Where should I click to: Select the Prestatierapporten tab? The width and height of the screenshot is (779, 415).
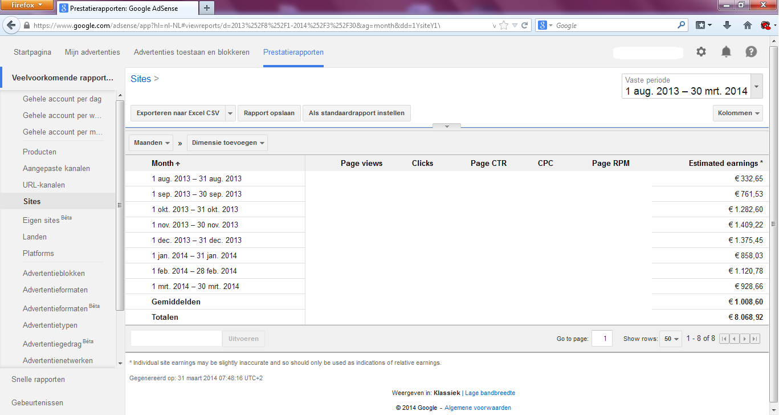pos(293,52)
